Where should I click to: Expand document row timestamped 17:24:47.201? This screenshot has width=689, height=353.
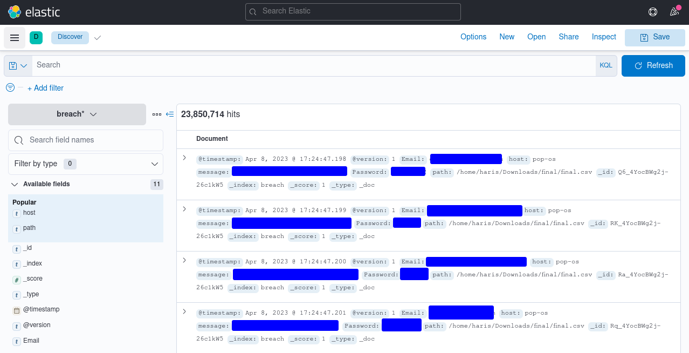(x=184, y=311)
